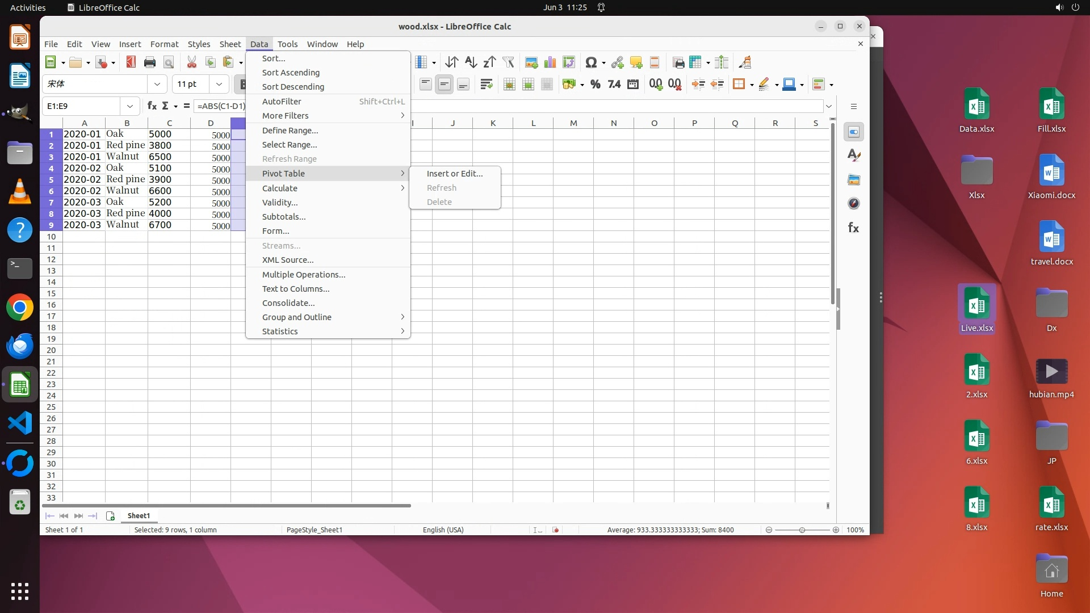Click the Insert Hyperlink icon

point(617,62)
